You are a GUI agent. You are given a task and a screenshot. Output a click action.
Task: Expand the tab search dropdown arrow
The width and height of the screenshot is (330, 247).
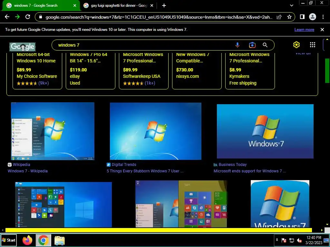click(x=291, y=5)
